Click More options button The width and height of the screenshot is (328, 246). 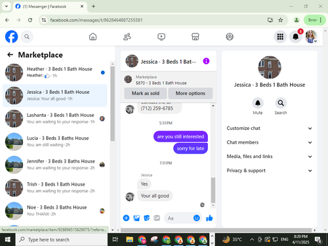[190, 93]
